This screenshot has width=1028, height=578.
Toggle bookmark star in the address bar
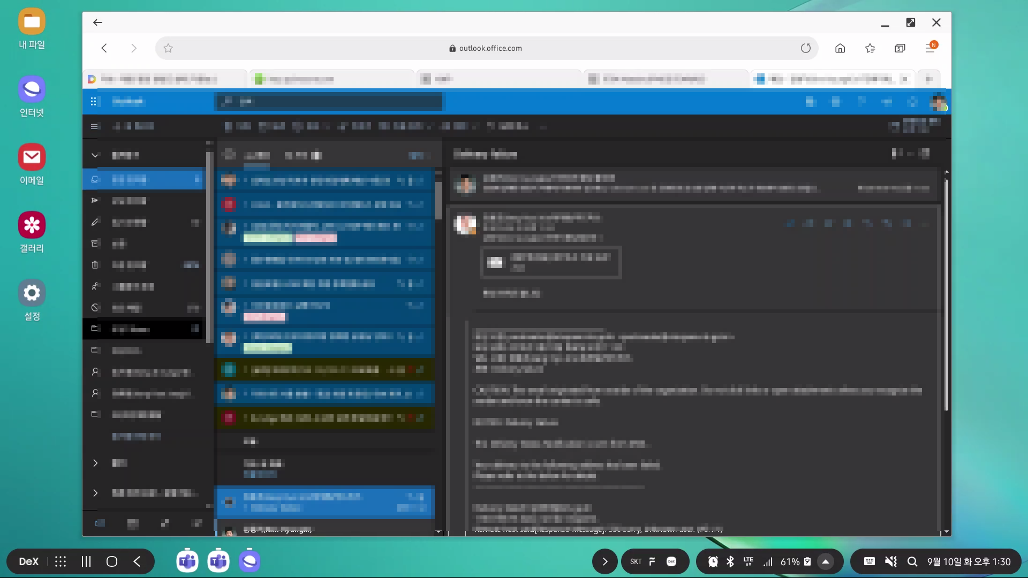[168, 48]
